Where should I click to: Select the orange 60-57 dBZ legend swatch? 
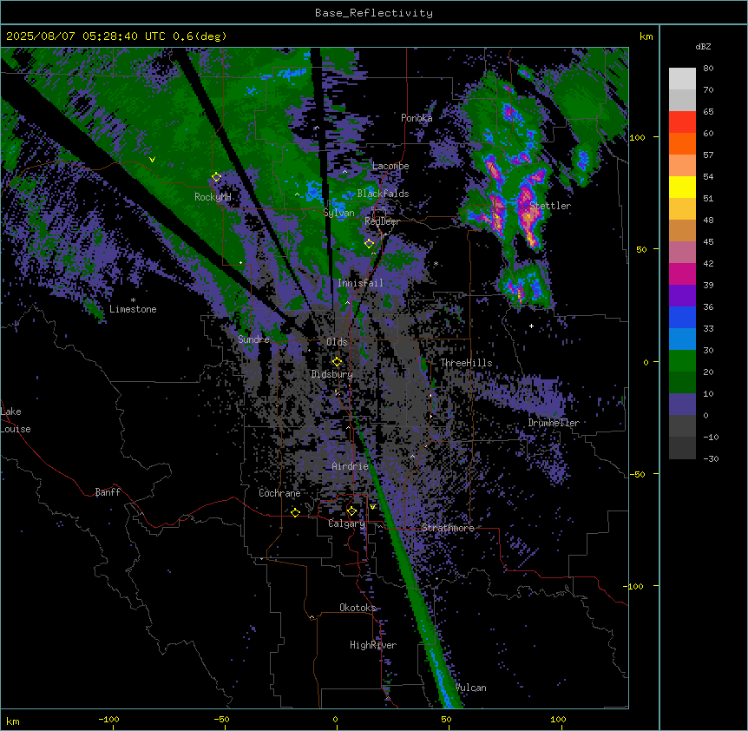682,143
